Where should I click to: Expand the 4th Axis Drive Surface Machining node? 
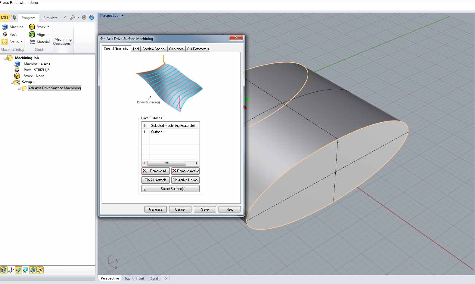pyautogui.click(x=19, y=88)
